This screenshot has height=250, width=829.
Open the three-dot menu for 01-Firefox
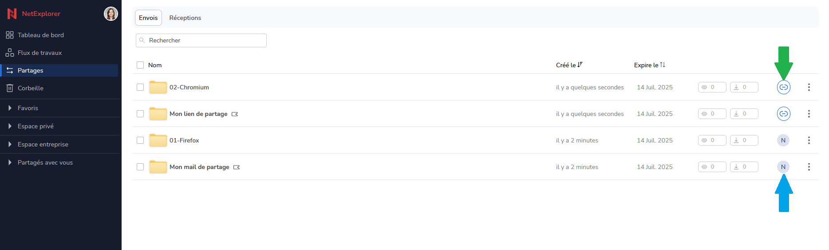pos(809,140)
